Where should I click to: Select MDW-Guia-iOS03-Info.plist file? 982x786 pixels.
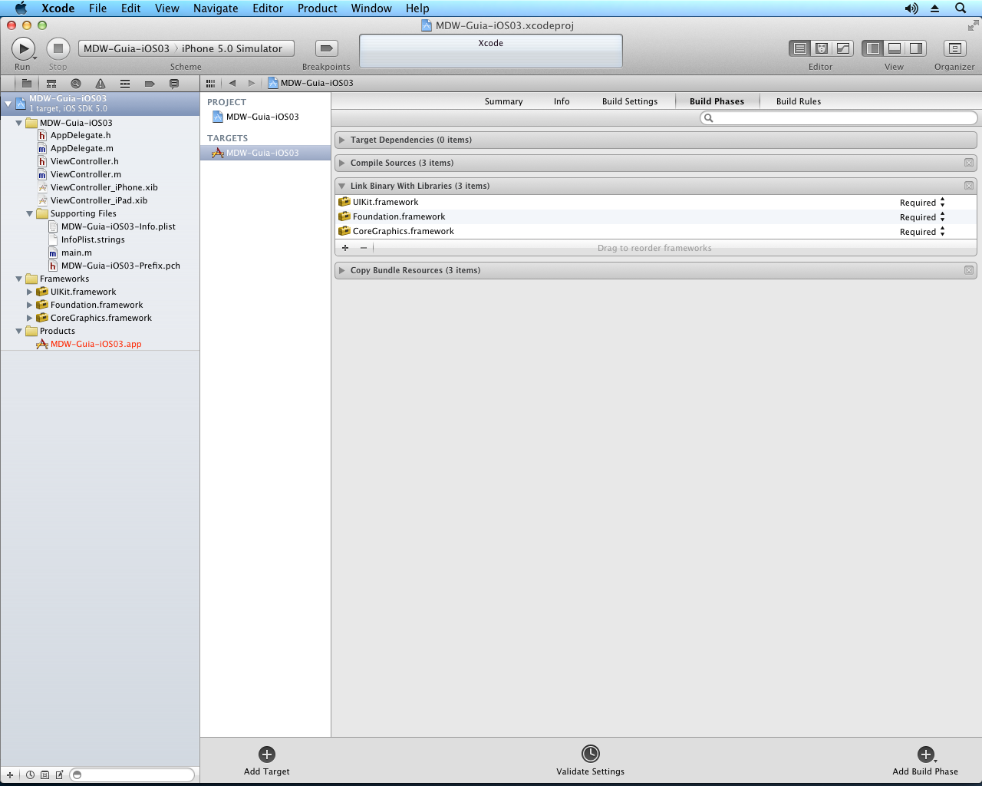(x=118, y=227)
